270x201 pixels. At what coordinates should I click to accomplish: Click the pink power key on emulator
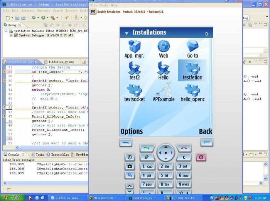coord(201,157)
